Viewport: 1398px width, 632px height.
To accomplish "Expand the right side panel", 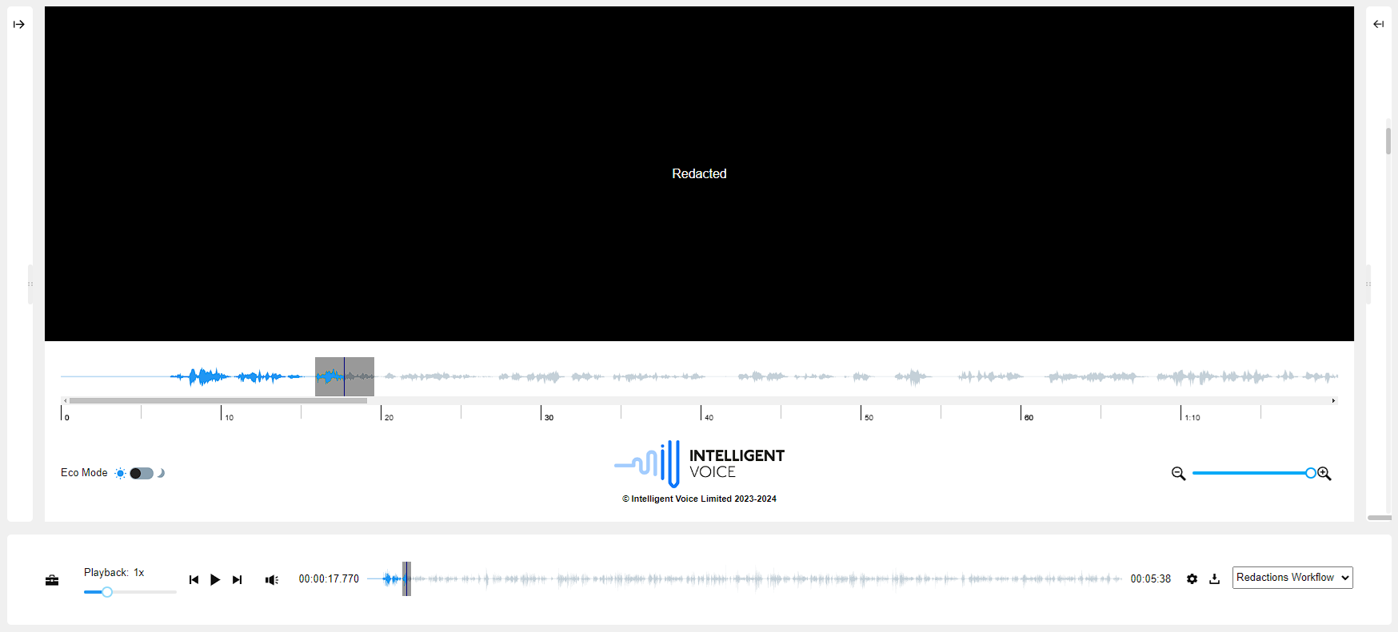I will (1378, 25).
